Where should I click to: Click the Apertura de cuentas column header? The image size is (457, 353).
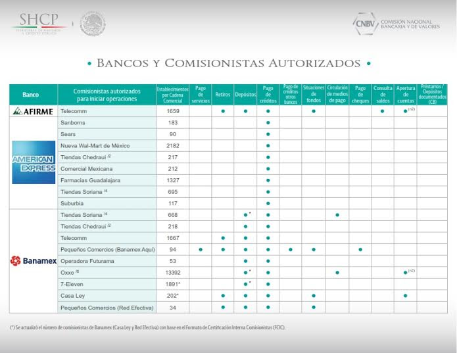pyautogui.click(x=406, y=95)
